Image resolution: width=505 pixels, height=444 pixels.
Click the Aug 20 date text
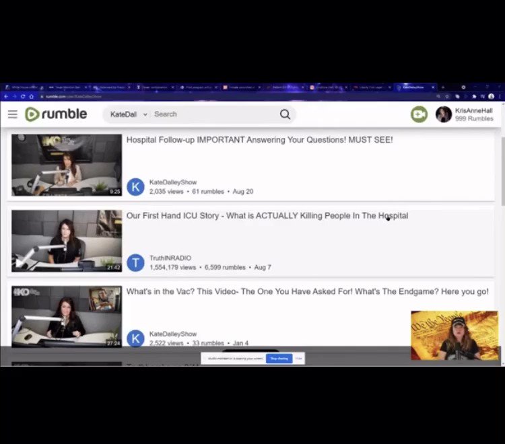coord(243,192)
